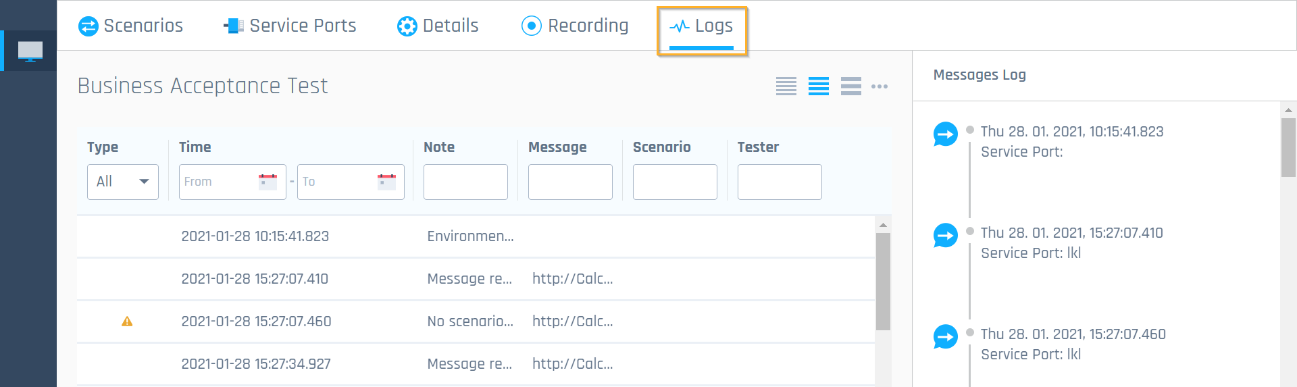Screen dimensions: 1297x387
Task: Select the large row density icon
Action: [850, 86]
